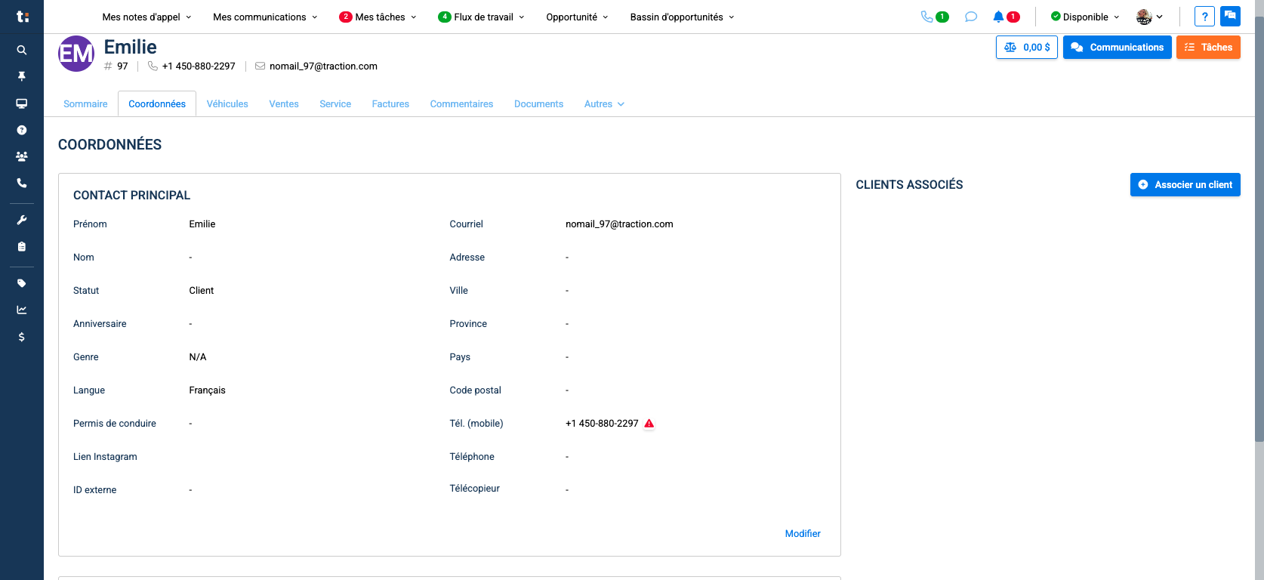Viewport: 1264px width, 580px height.
Task: Click the red warning icon beside mobile number
Action: point(649,424)
